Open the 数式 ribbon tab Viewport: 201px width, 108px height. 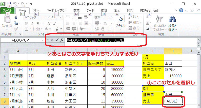tap(76, 11)
